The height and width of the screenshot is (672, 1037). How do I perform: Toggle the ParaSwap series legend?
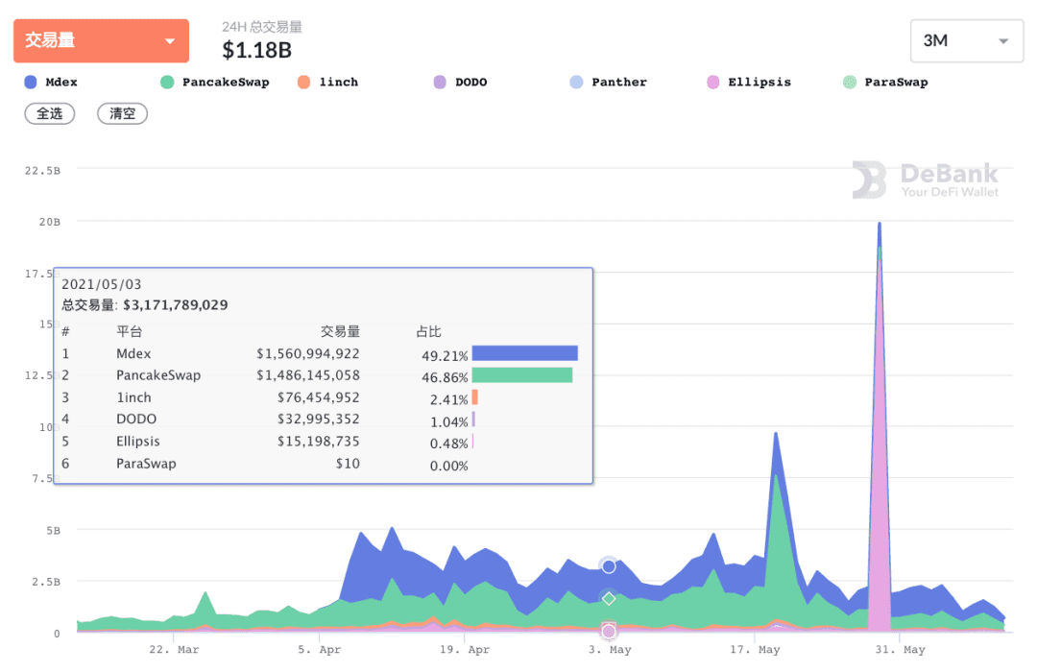point(885,82)
